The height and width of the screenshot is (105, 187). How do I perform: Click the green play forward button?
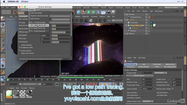[x=70, y=84]
